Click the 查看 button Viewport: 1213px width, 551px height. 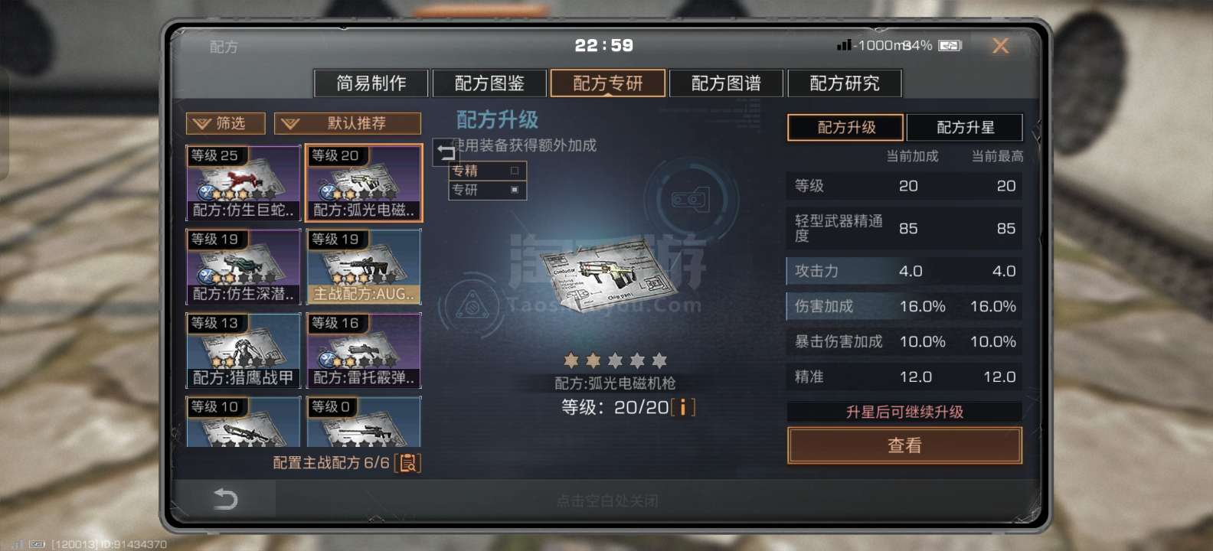904,445
